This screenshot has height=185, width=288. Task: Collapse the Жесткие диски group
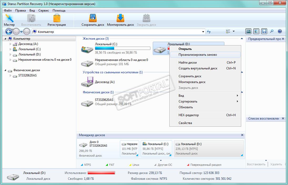click(242, 39)
